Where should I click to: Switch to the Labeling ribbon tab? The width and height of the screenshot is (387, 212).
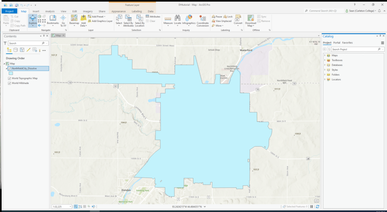click(x=137, y=11)
